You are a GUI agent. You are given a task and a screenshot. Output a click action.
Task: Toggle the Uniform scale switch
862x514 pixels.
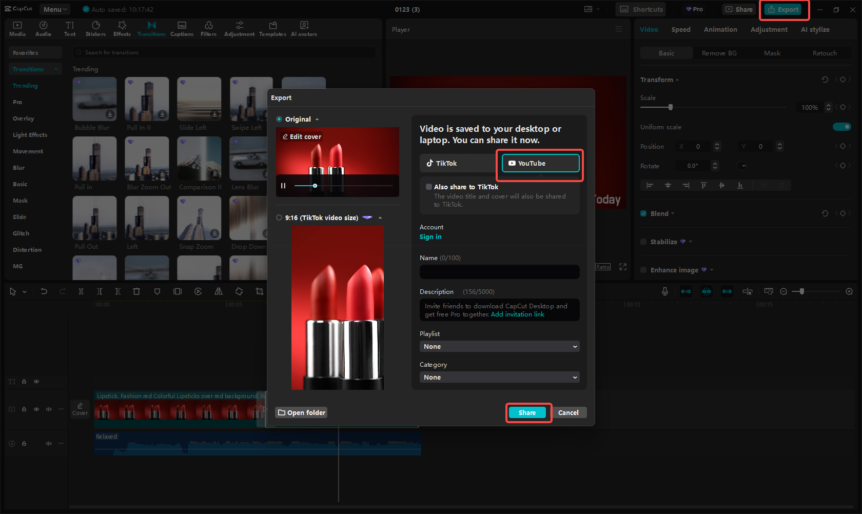(x=841, y=127)
